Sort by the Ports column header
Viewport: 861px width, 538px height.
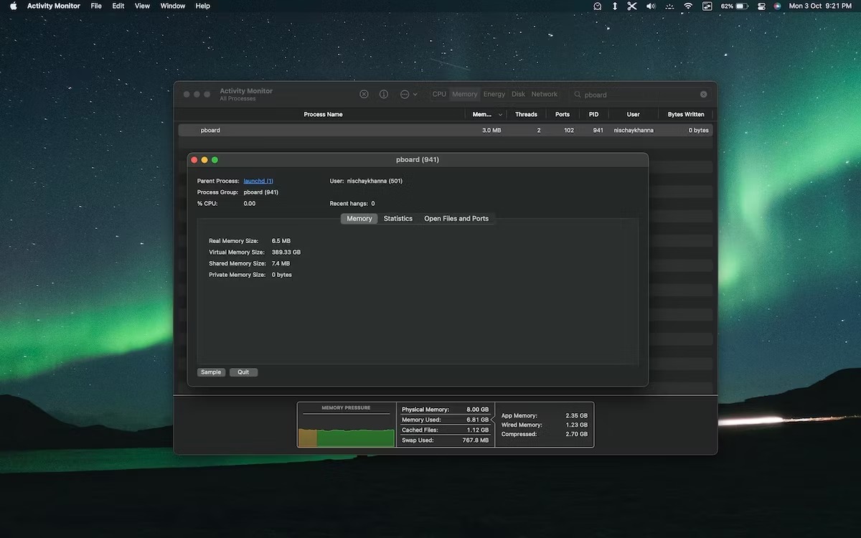coord(563,114)
